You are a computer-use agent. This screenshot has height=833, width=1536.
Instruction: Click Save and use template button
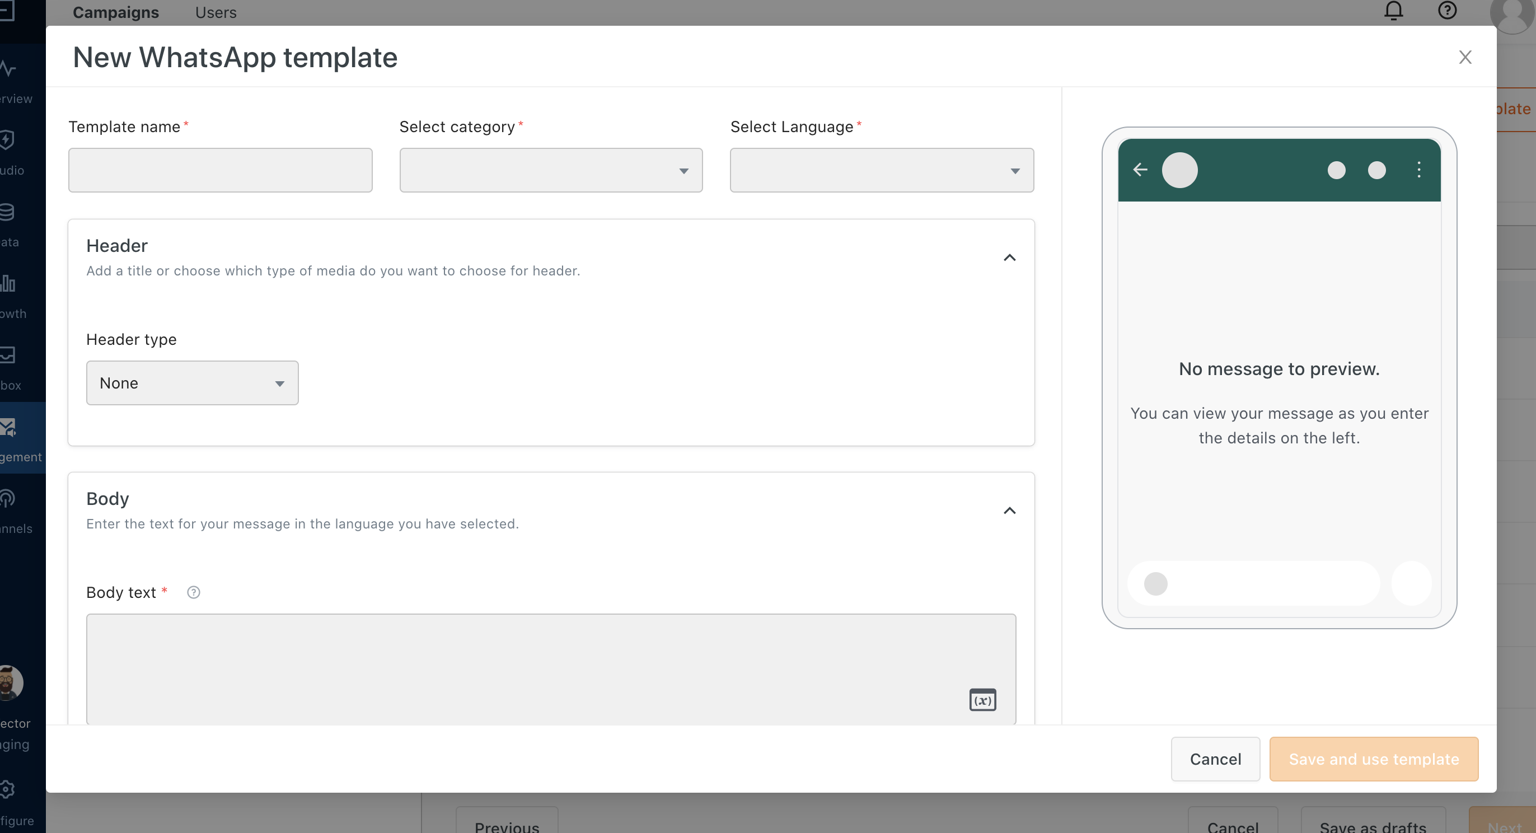pyautogui.click(x=1374, y=759)
